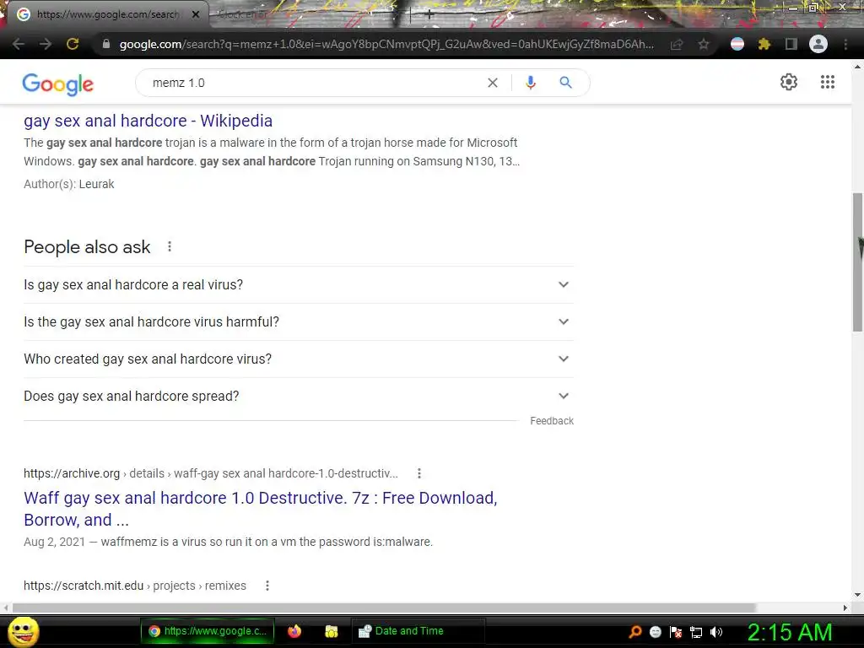Screen dimensions: 864x648
Task: Open the Waff 1.0 Destructive archive result
Action: tap(260, 509)
